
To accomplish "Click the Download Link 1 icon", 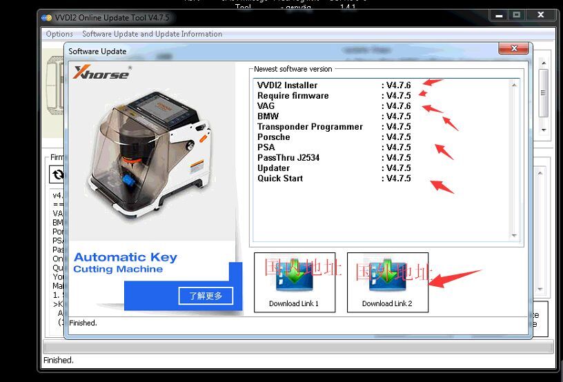I will click(294, 277).
